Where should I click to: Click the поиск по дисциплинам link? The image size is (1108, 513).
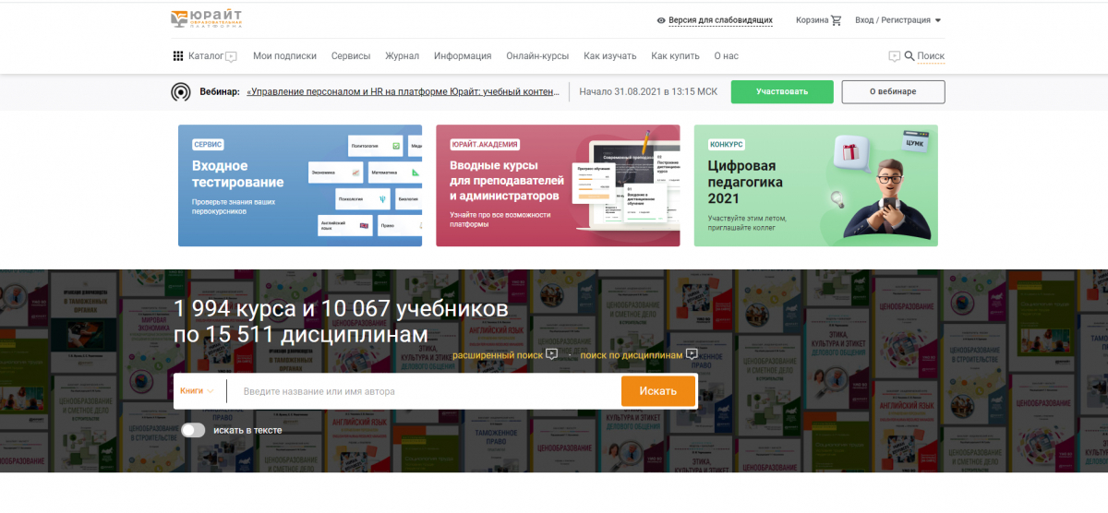pos(632,355)
